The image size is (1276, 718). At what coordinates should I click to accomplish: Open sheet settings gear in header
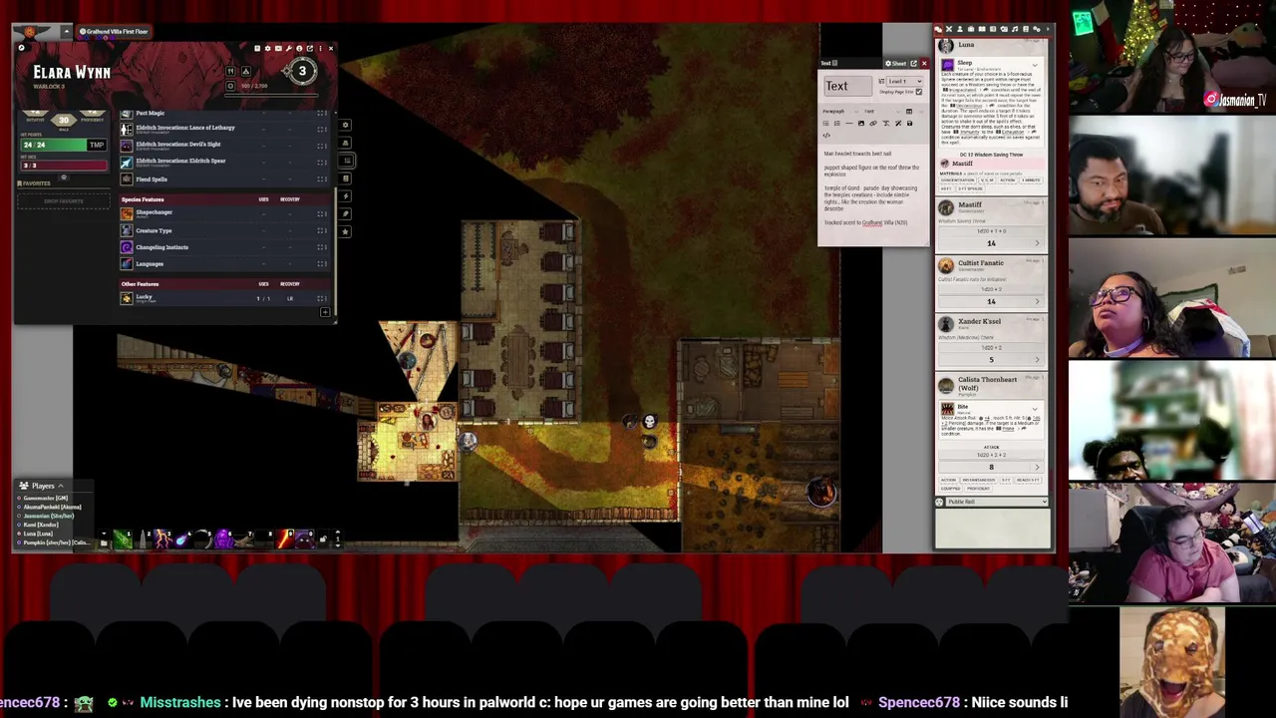[267, 48]
